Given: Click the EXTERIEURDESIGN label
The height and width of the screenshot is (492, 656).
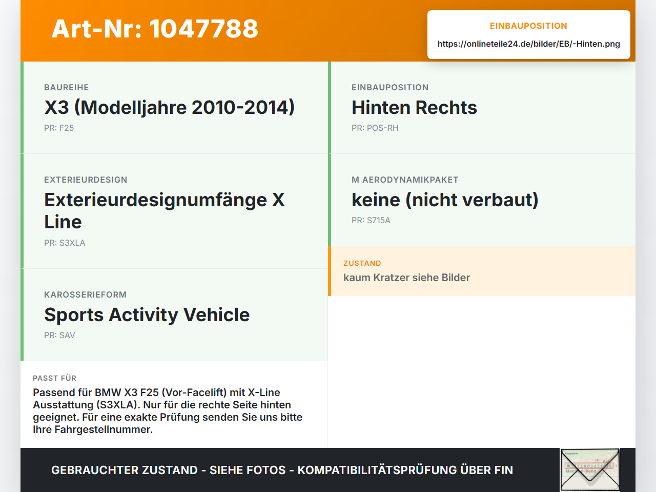Looking at the screenshot, I should click(86, 180).
